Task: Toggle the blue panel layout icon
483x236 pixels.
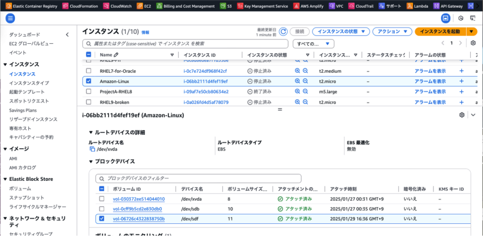Action: 445,18
